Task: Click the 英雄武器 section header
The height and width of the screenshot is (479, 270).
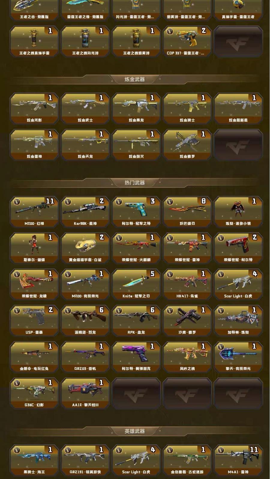Action: (135, 431)
